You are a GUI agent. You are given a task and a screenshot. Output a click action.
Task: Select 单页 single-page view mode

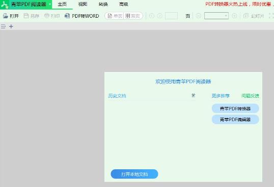pyautogui.click(x=115, y=16)
